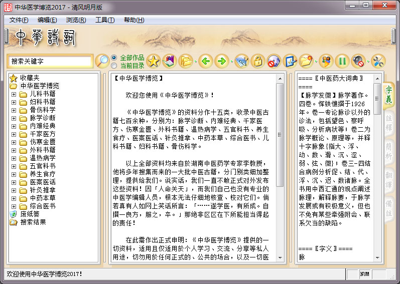Click the center pane scroll up arrow
The height and width of the screenshot is (284, 400).
pyautogui.click(x=280, y=78)
